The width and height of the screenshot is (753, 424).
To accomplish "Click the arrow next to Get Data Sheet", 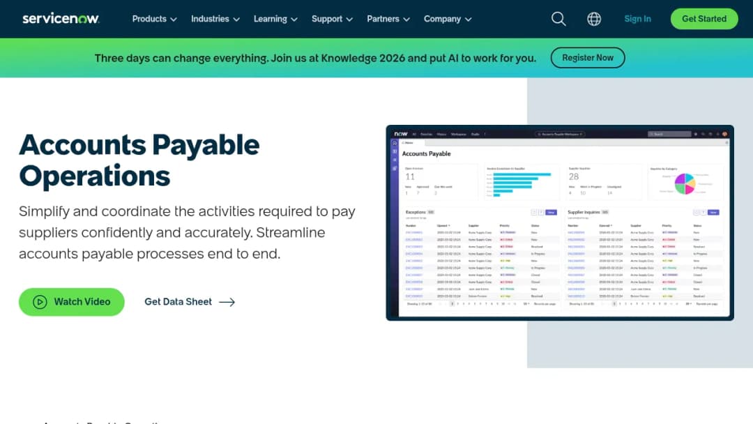I will pyautogui.click(x=227, y=302).
